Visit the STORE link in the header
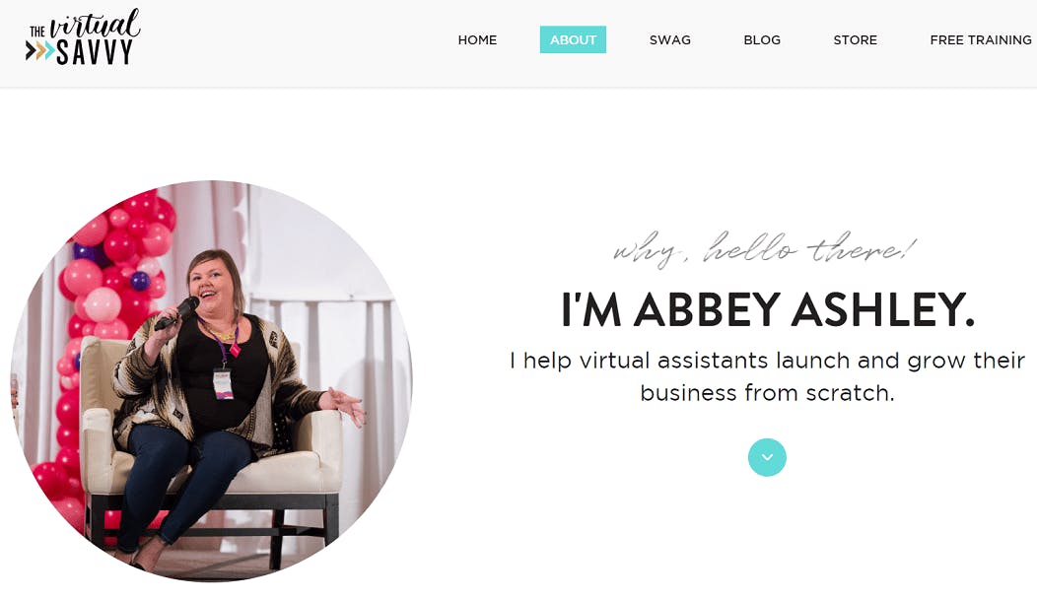The image size is (1037, 599). click(855, 39)
